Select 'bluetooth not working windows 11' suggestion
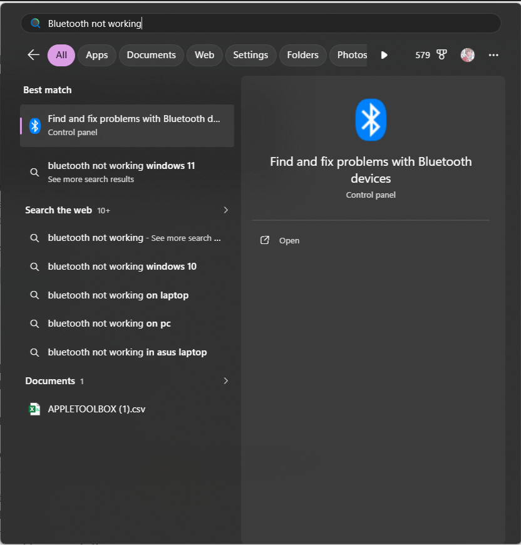The height and width of the screenshot is (545, 521). pos(127,172)
